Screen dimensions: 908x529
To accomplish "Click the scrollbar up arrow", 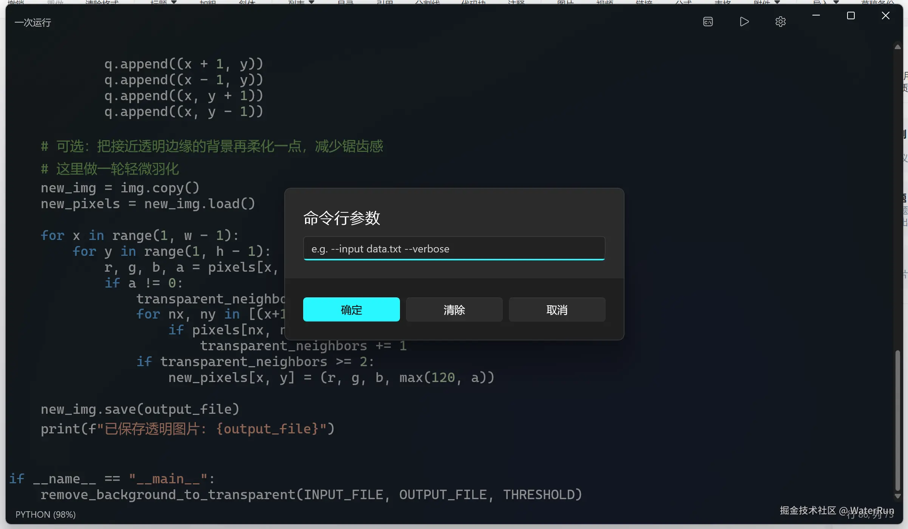I will (897, 47).
